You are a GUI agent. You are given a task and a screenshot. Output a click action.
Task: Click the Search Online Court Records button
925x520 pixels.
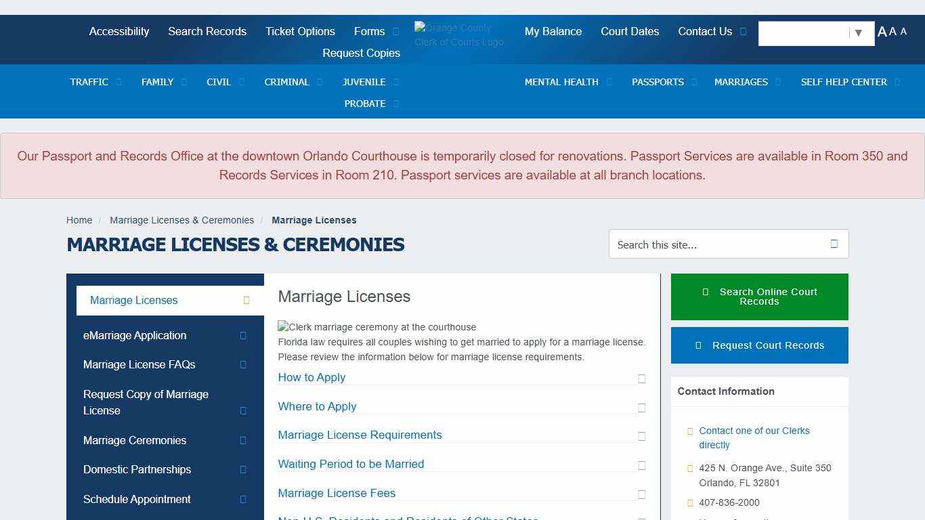(x=759, y=297)
